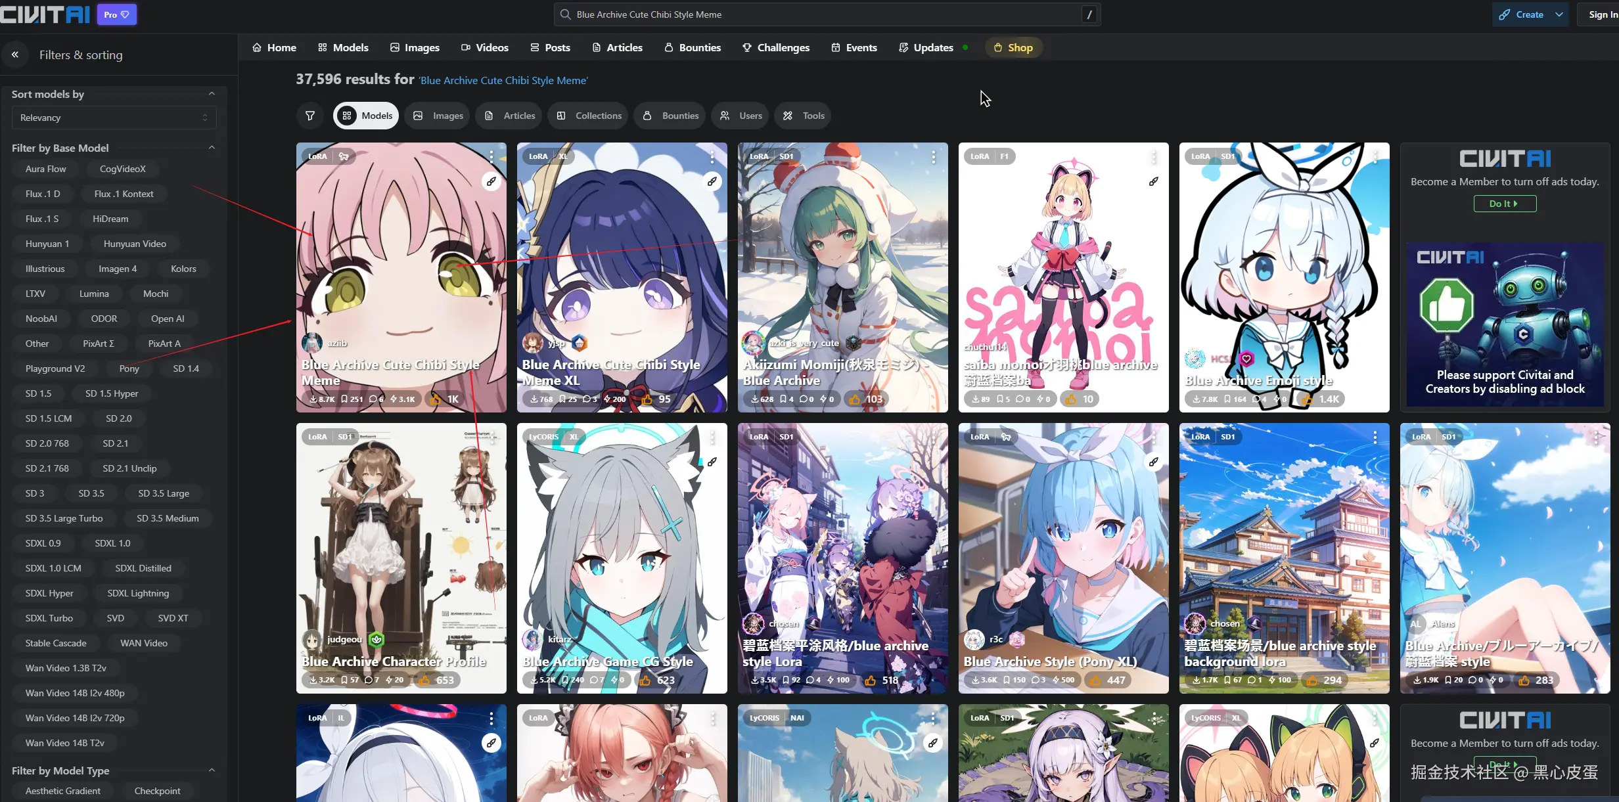Click the share link icon on Blue Archive Game CG Style card

click(713, 462)
